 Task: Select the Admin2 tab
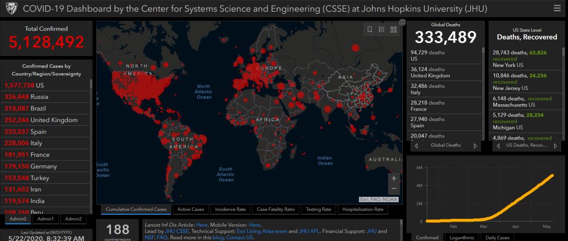(73, 219)
